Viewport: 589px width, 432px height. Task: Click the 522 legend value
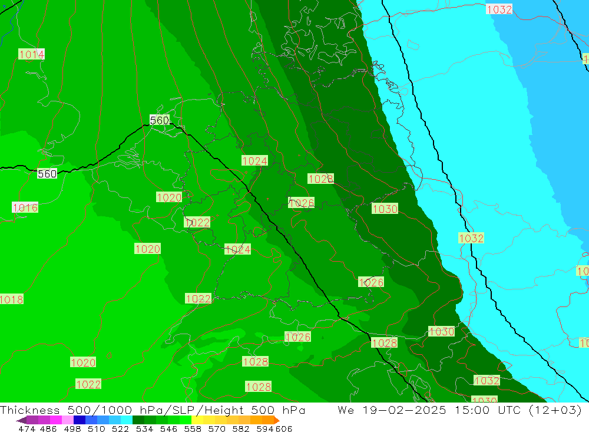coord(121,428)
